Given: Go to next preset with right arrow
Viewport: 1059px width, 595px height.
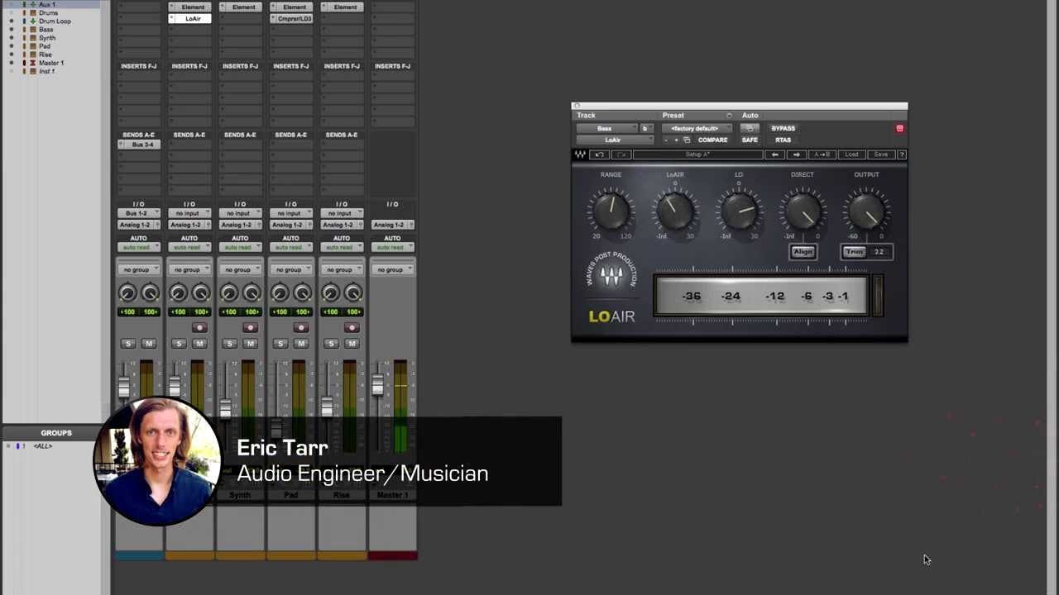Looking at the screenshot, I should (797, 155).
